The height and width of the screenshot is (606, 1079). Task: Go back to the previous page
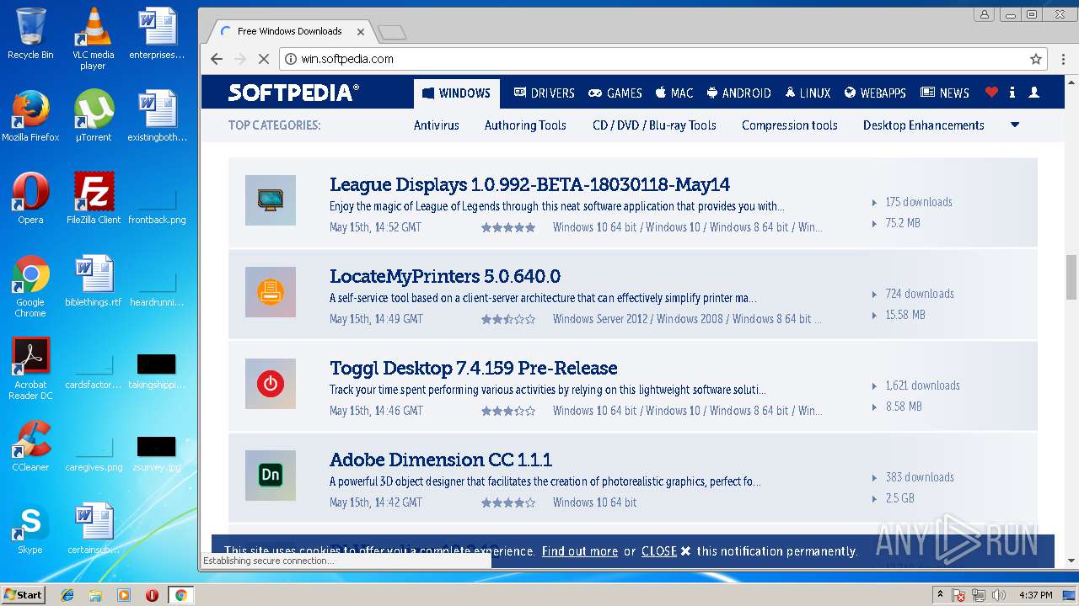217,59
